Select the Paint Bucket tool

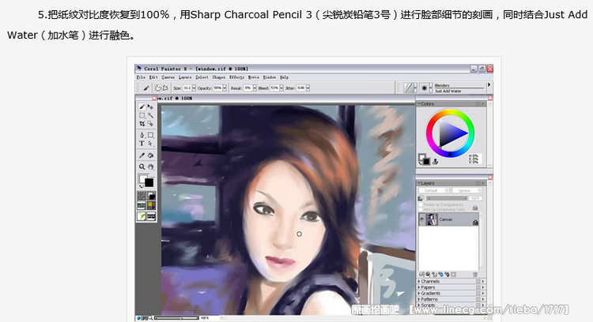[150, 155]
